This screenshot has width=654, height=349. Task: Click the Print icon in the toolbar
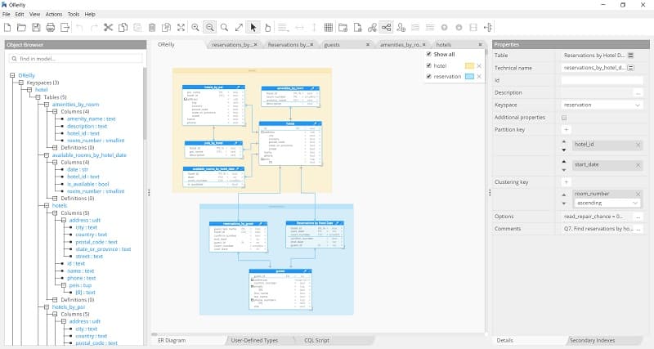[x=51, y=28]
